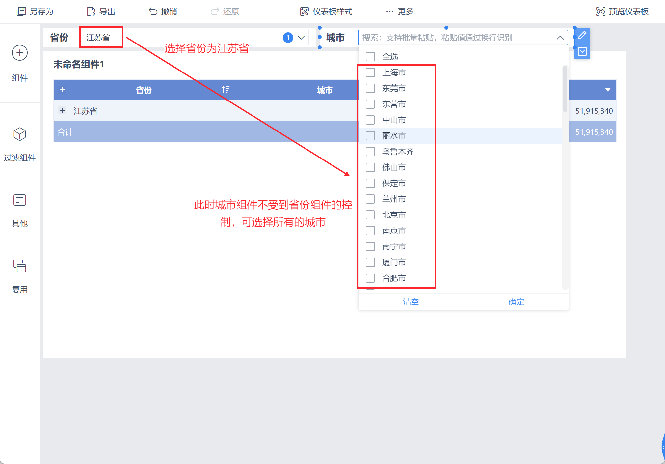Check the Select All (全选) checkbox

(x=370, y=57)
